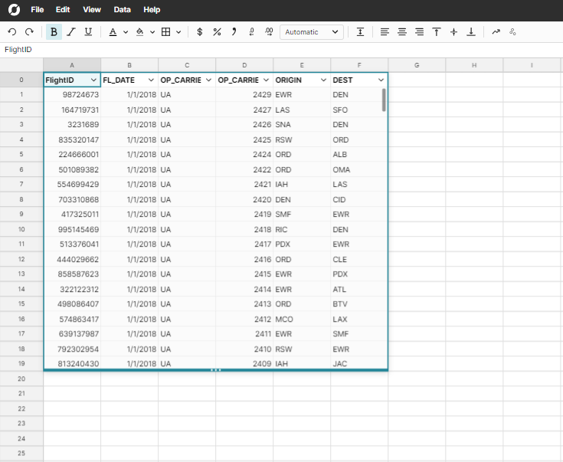Toggle bold formatting
This screenshot has height=462, width=563.
[54, 31]
